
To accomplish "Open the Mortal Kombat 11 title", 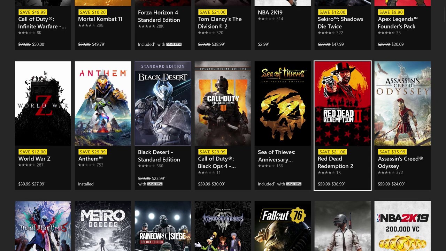I will tap(100, 19).
